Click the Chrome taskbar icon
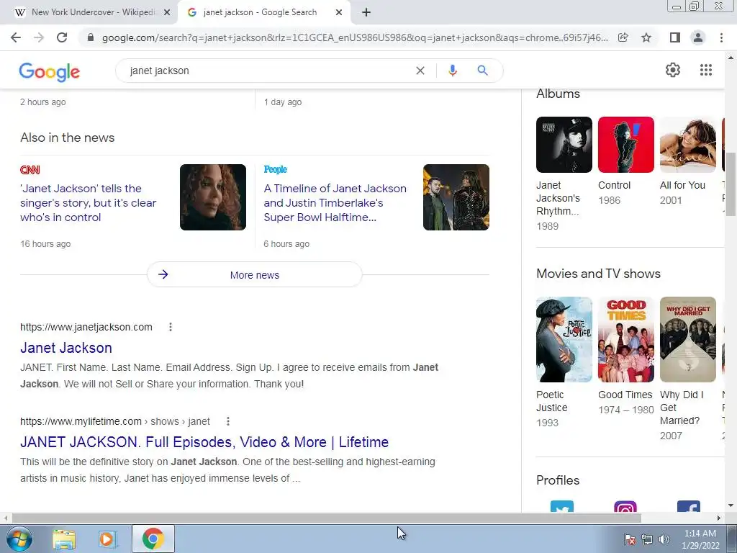The width and height of the screenshot is (737, 553). coord(153,539)
